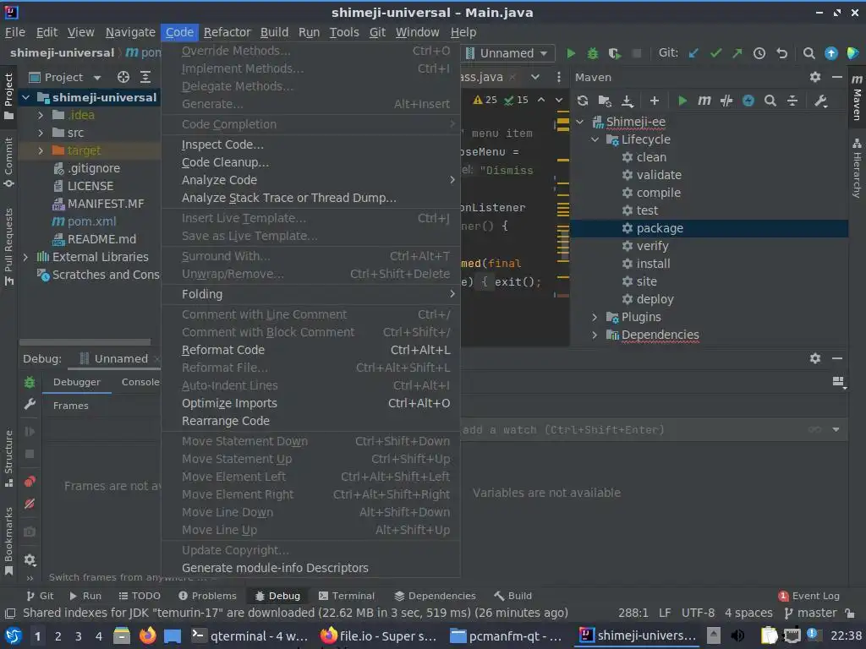
Task: Open Build tool window button
Action: (513, 596)
